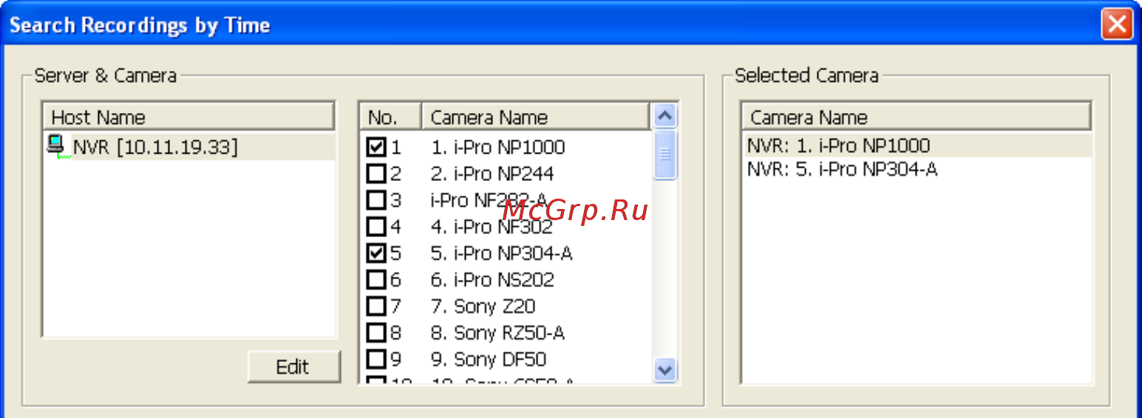Select the NVR host computer icon
Image resolution: width=1142 pixels, height=418 pixels.
pyautogui.click(x=57, y=146)
